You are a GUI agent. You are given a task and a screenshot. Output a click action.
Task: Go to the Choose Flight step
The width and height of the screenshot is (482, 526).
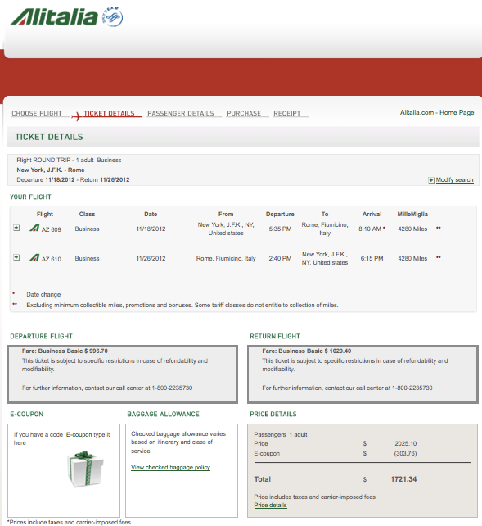coord(37,113)
